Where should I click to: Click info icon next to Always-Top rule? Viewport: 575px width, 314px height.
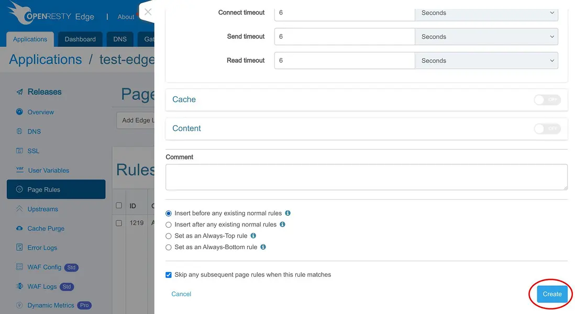point(253,236)
